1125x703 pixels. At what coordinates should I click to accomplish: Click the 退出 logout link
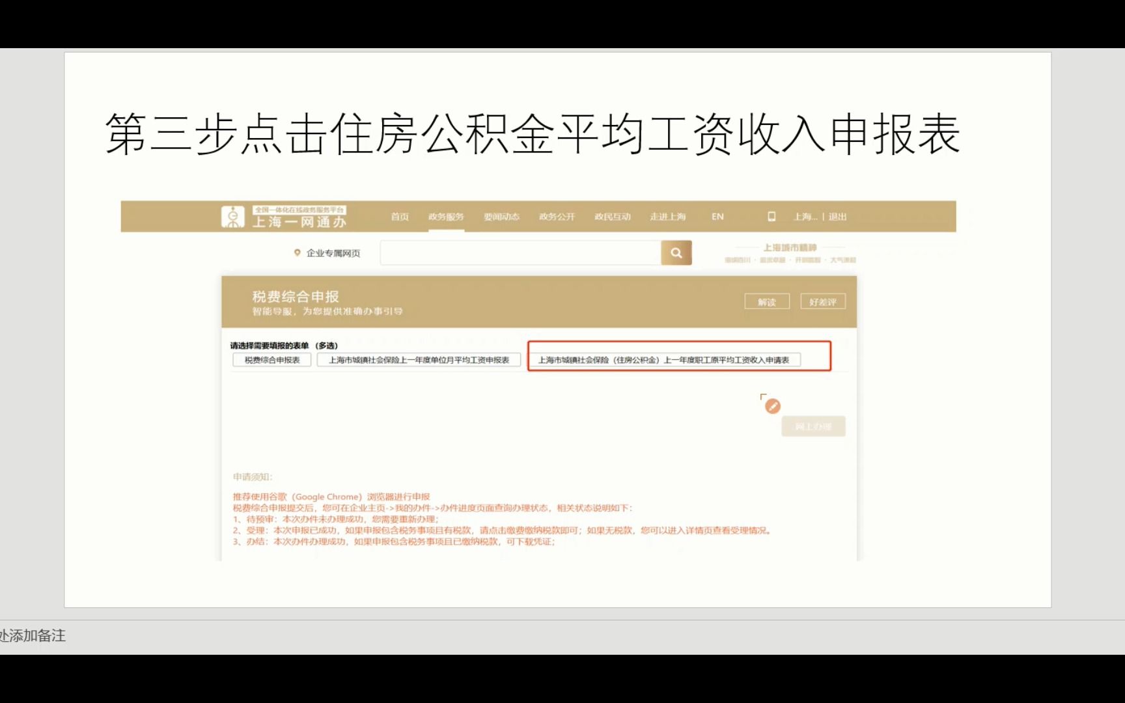[837, 217]
